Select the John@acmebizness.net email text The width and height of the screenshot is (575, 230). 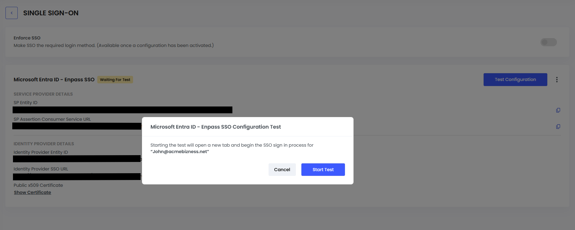tap(180, 152)
